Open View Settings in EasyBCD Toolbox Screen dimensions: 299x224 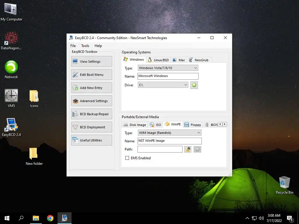click(x=91, y=62)
